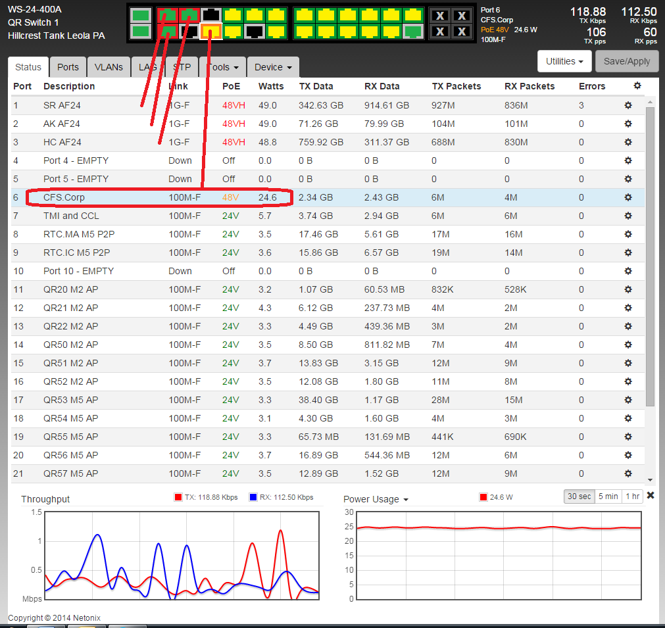The height and width of the screenshot is (628, 665).
Task: Click the port table vertical scrollbar thumb
Action: coord(650,256)
